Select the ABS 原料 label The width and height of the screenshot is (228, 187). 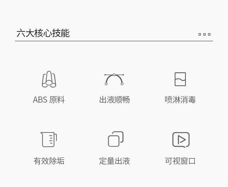tap(49, 100)
